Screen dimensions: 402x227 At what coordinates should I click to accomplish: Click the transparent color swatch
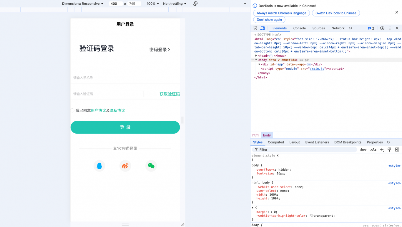pos(311,216)
